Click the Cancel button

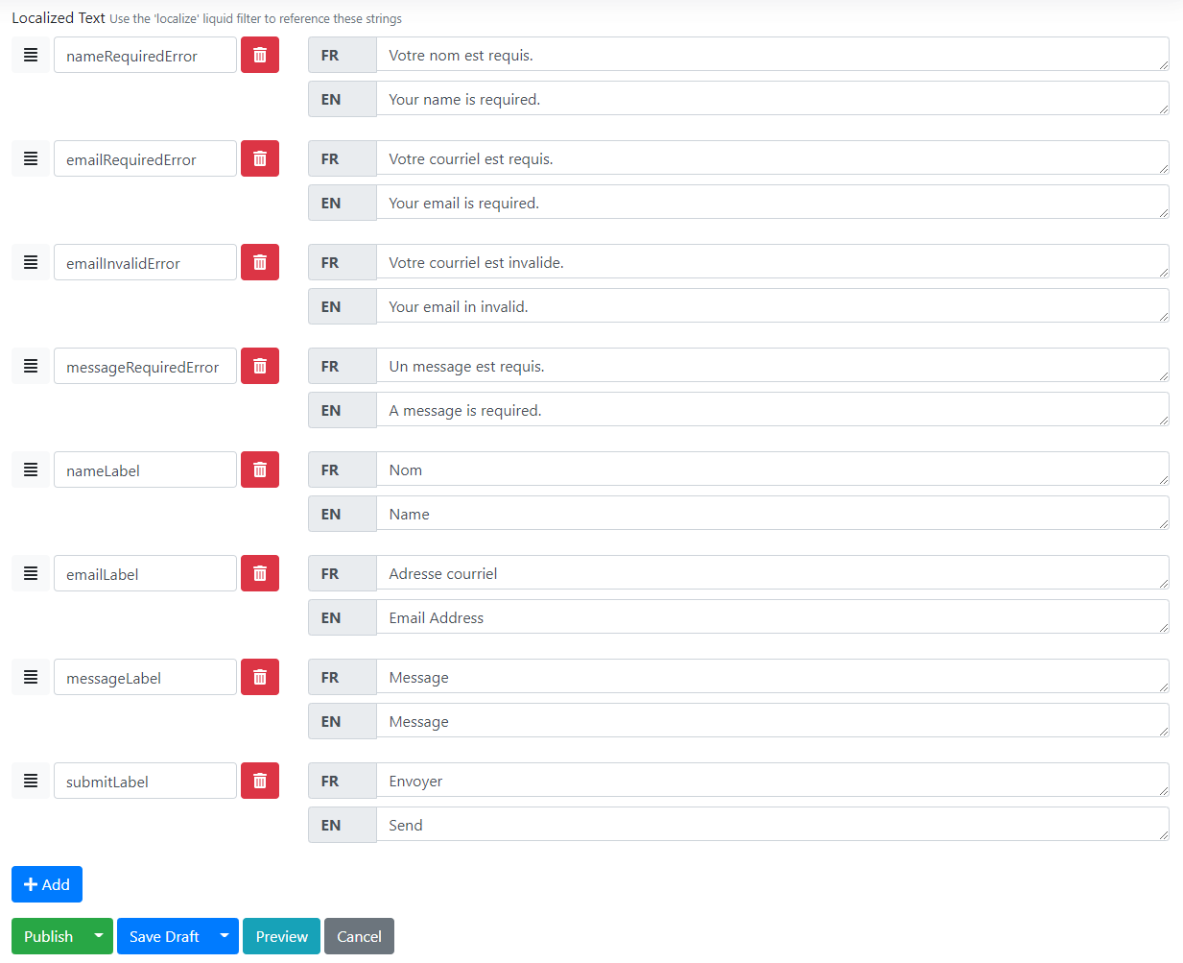point(360,936)
